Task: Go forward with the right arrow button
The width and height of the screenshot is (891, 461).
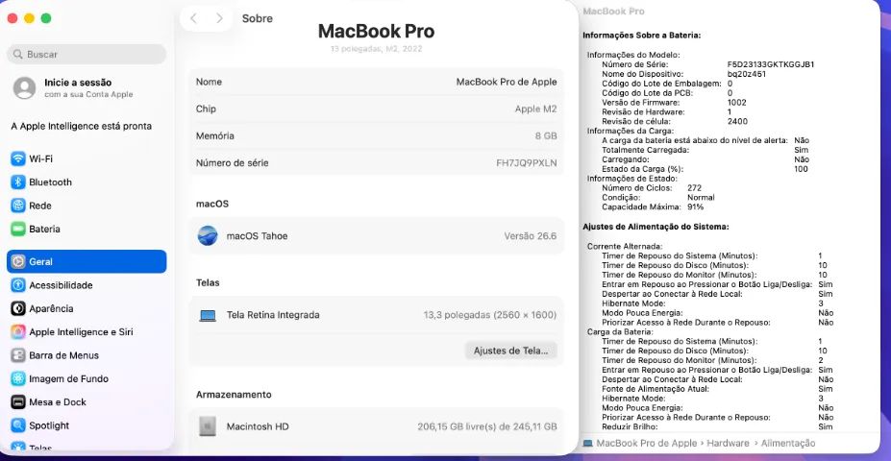Action: [x=219, y=18]
